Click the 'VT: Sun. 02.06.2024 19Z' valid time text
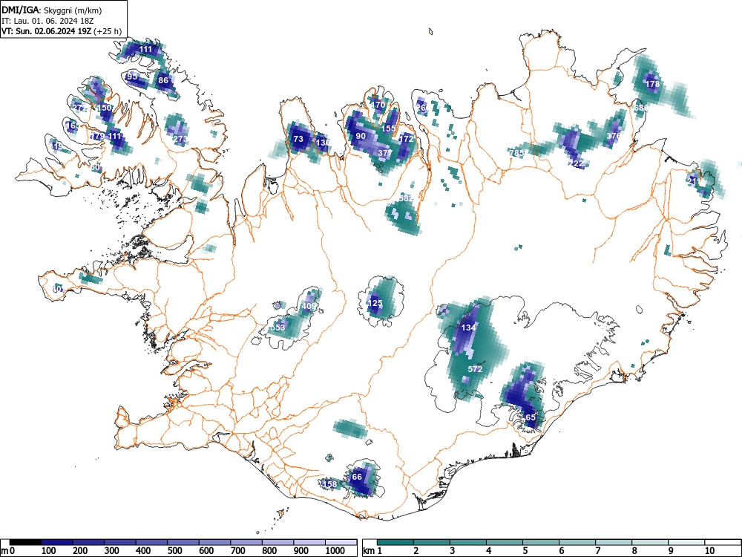This screenshot has width=742, height=557. point(47,31)
